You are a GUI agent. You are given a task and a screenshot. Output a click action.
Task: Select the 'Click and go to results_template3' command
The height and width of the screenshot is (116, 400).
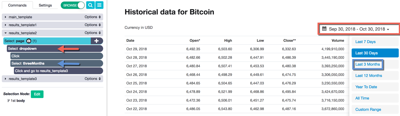tap(58, 71)
